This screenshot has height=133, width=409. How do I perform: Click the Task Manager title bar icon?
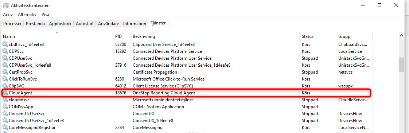(6, 5)
